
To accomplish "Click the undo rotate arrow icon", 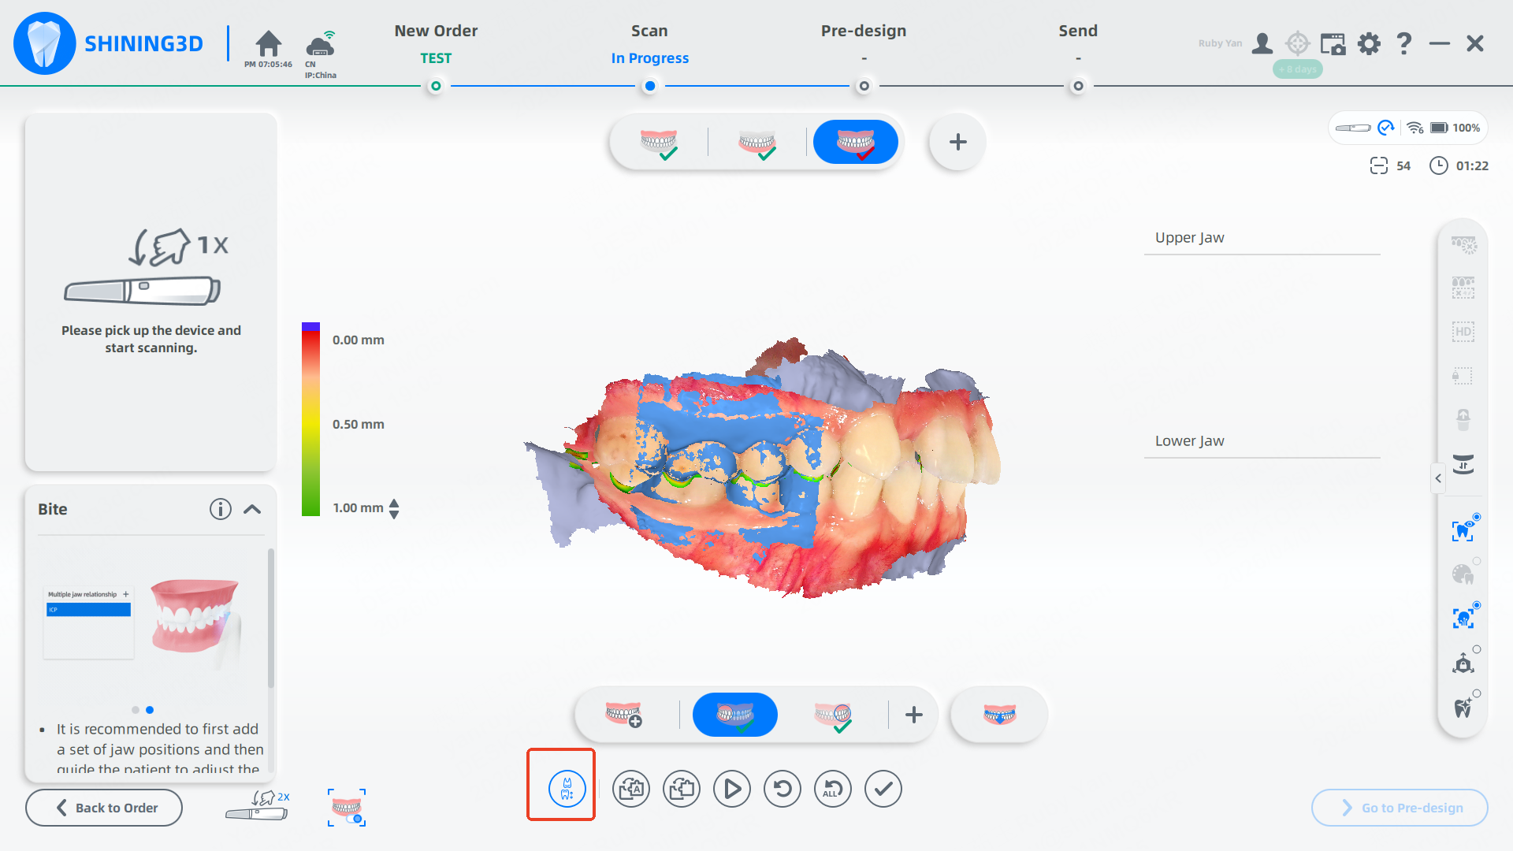I will point(783,788).
